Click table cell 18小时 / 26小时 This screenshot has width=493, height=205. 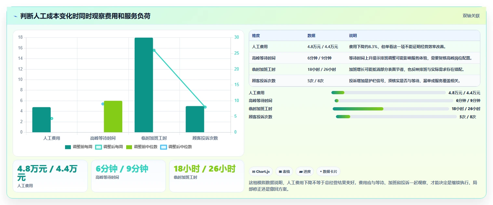(x=322, y=70)
